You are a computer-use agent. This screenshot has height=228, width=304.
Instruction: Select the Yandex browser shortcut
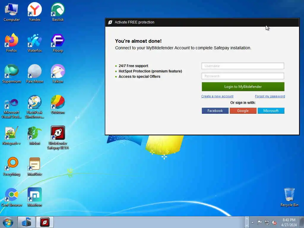(35, 12)
